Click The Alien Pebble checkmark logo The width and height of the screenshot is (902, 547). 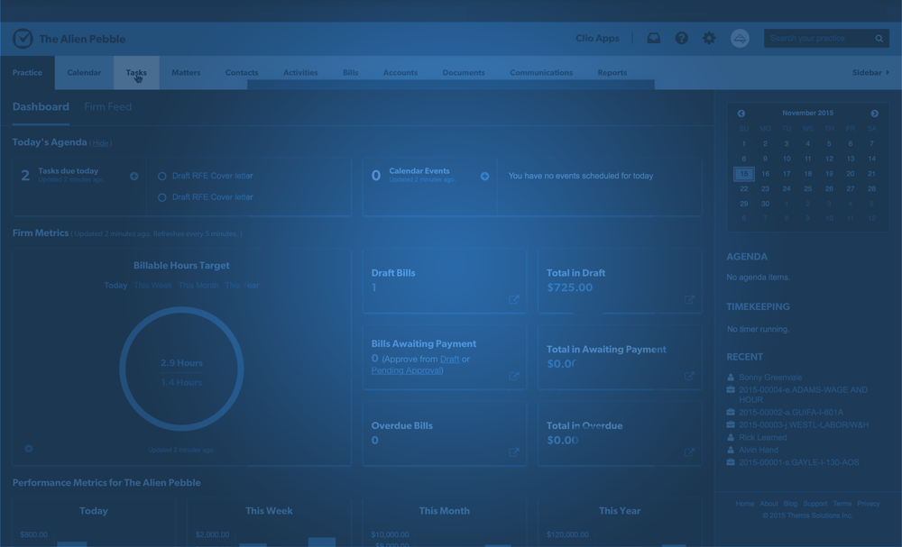(23, 39)
